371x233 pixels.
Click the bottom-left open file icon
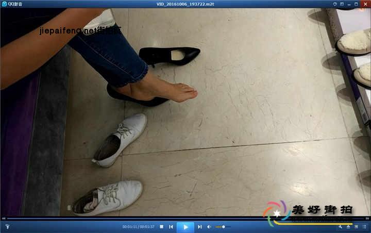[7, 227]
